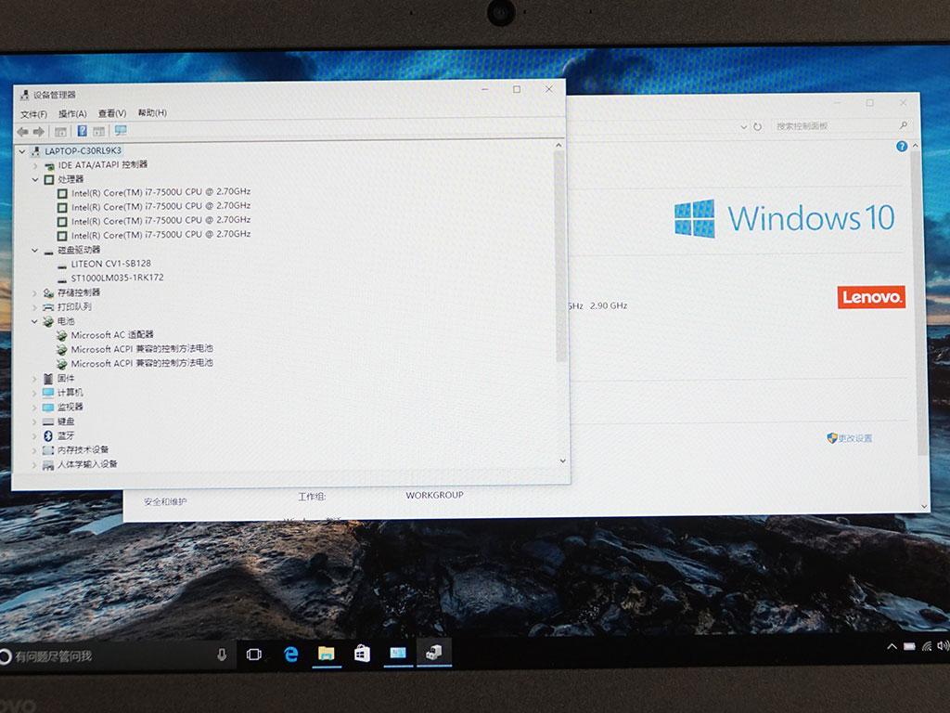Viewport: 950px width, 713px height.
Task: Click the Cortana microphone icon
Action: 222,655
